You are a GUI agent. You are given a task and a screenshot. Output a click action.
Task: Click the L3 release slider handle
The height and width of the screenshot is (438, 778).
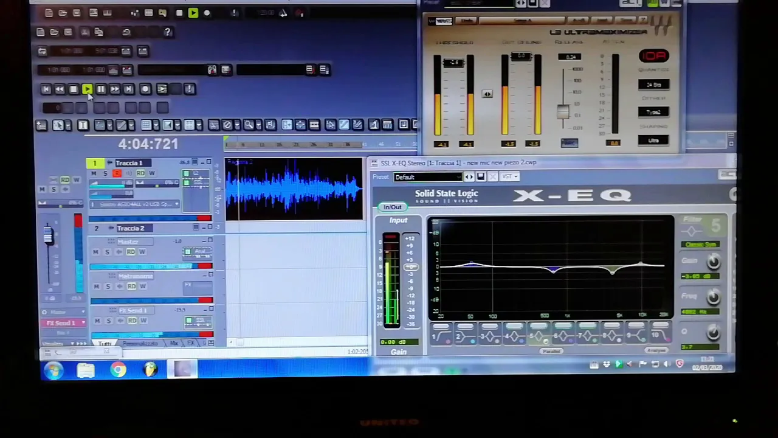(563, 112)
